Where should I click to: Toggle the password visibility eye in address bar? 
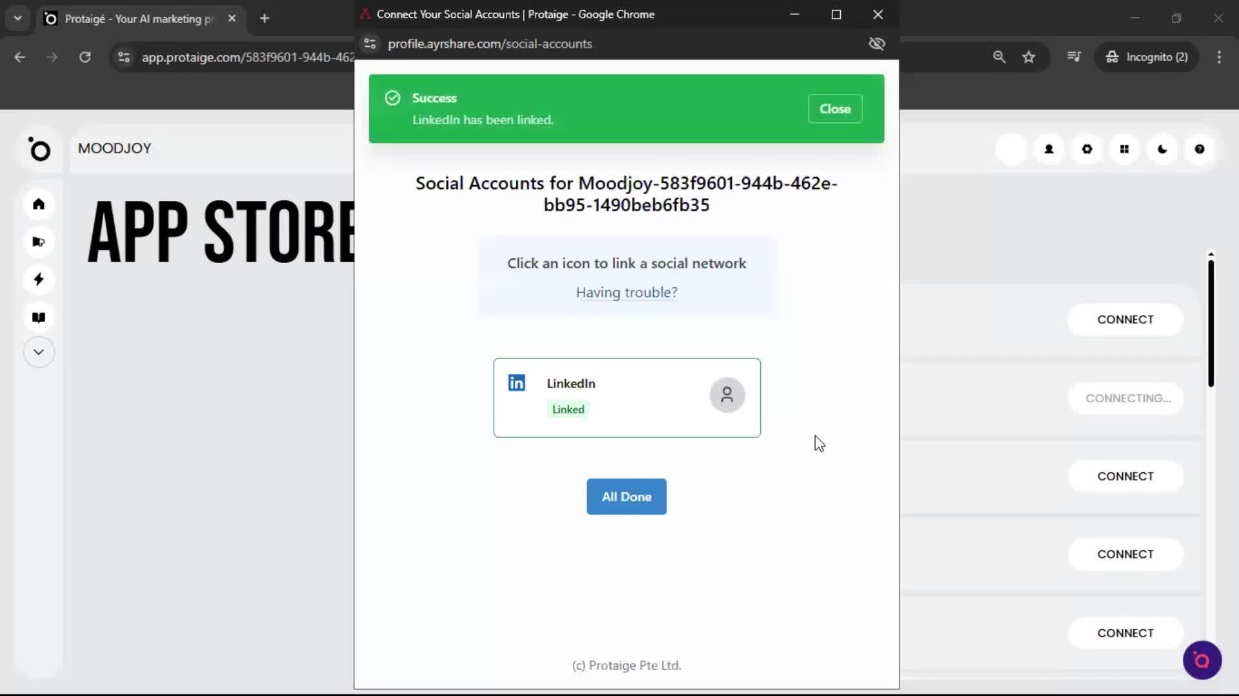876,43
